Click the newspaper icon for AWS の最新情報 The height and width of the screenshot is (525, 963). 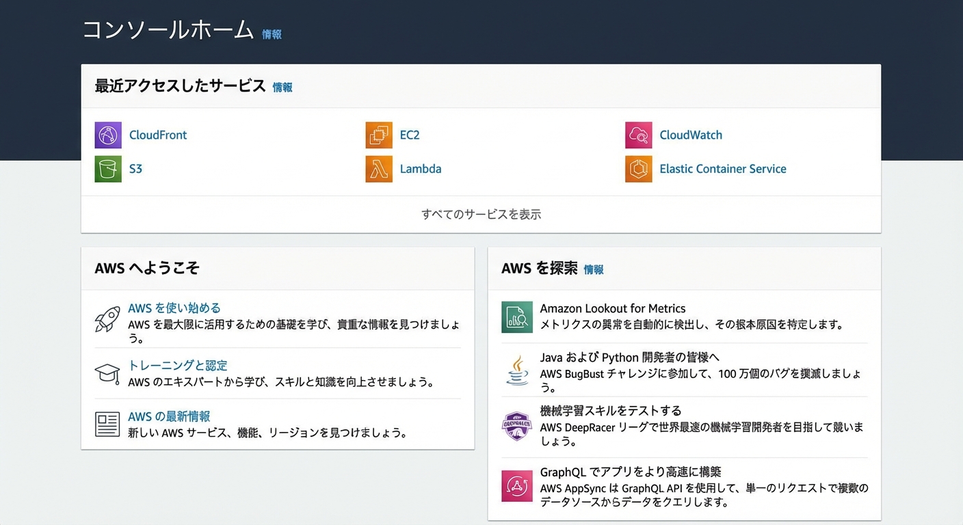coord(107,425)
